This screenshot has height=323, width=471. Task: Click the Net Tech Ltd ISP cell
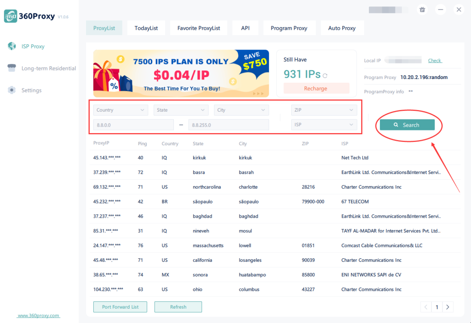pyautogui.click(x=355, y=158)
